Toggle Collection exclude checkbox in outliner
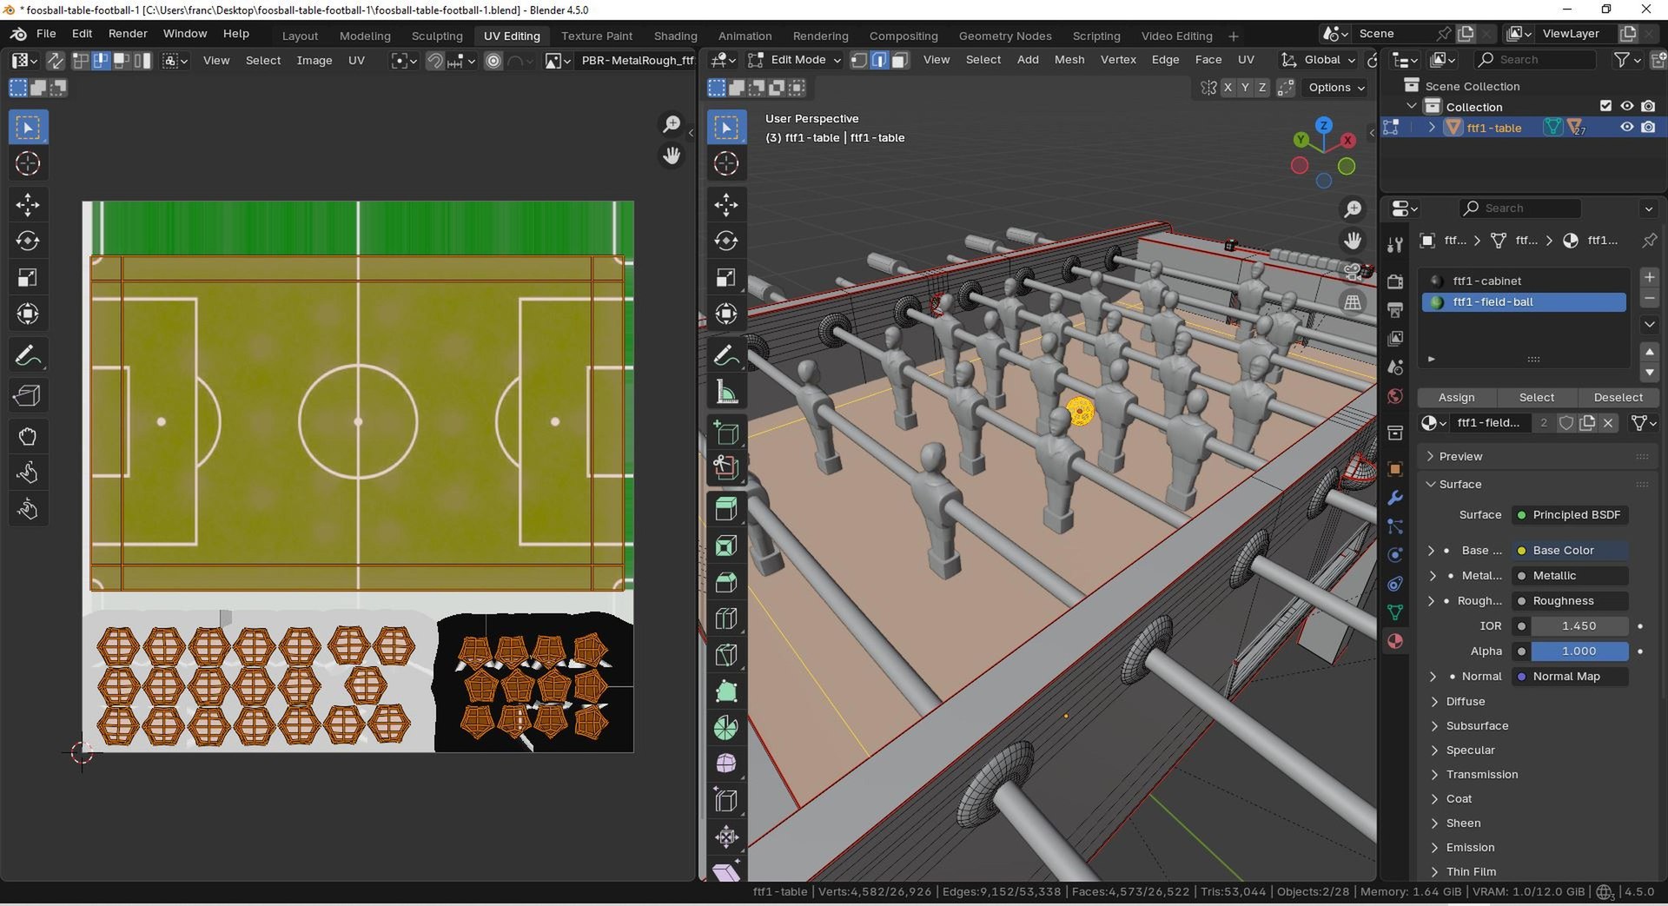The image size is (1668, 906). [1605, 106]
